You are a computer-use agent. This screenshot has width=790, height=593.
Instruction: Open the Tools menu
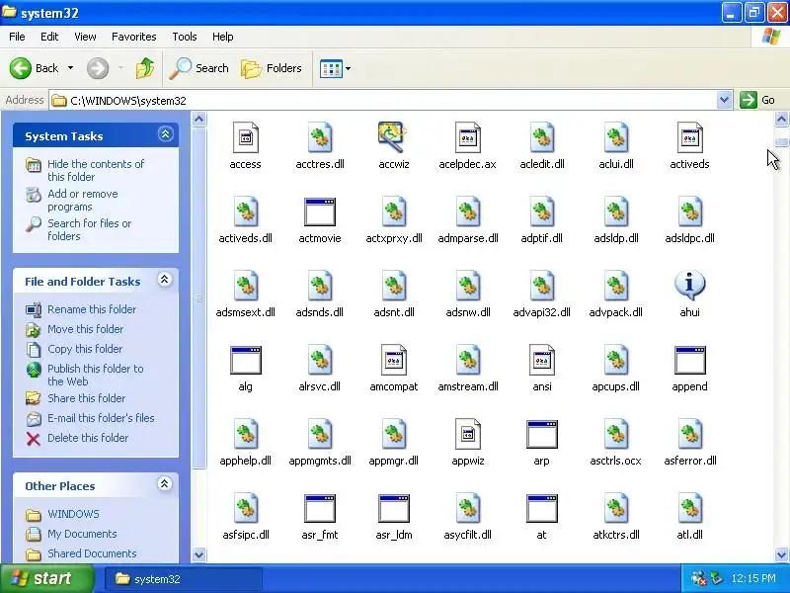coord(185,37)
